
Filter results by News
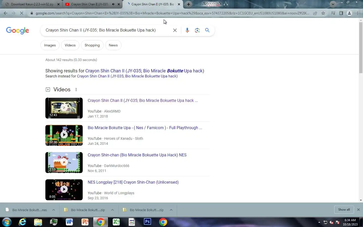pyautogui.click(x=113, y=45)
